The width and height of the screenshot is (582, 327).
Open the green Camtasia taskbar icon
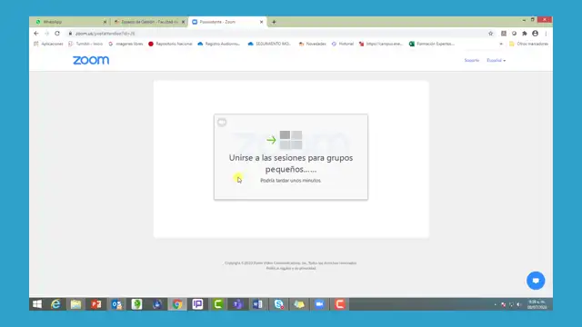tap(218, 304)
